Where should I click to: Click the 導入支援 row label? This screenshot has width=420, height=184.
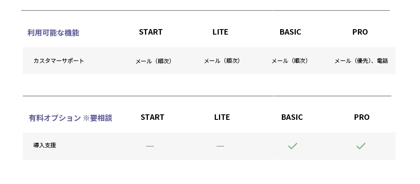[x=45, y=145]
